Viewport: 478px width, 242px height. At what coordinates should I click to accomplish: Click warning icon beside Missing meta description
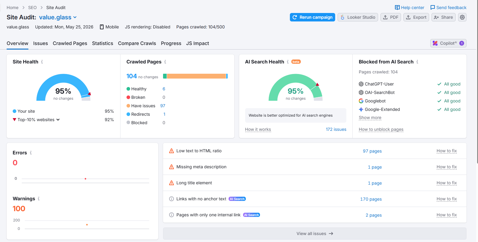pyautogui.click(x=172, y=167)
